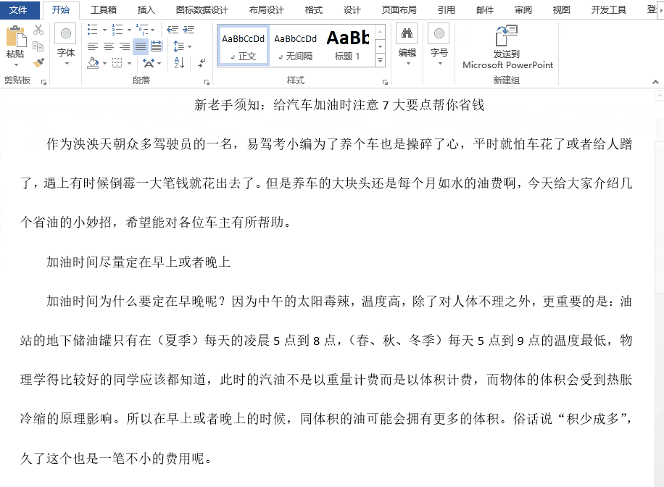Cut selection with the scissors icon
Viewport: 664px width, 487px height.
[x=38, y=30]
